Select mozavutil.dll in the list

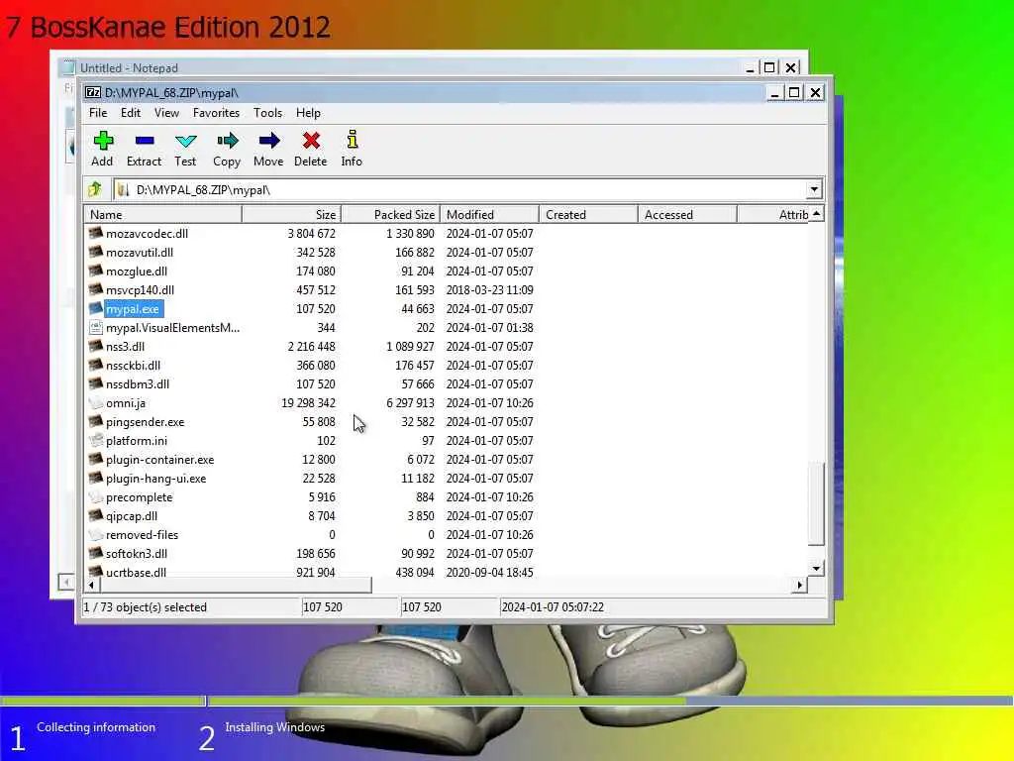139,252
